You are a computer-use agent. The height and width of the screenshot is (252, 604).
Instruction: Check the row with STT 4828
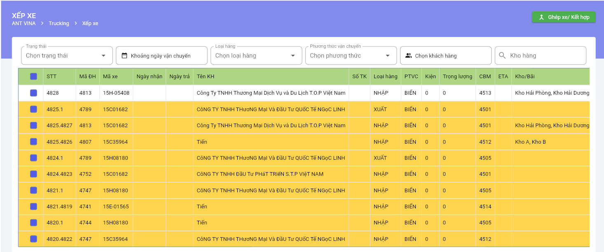(x=33, y=93)
